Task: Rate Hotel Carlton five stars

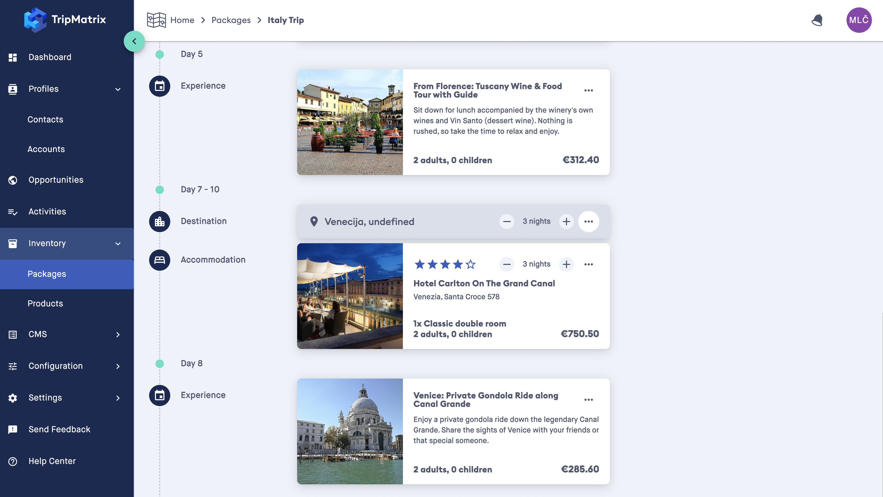Action: 471,264
